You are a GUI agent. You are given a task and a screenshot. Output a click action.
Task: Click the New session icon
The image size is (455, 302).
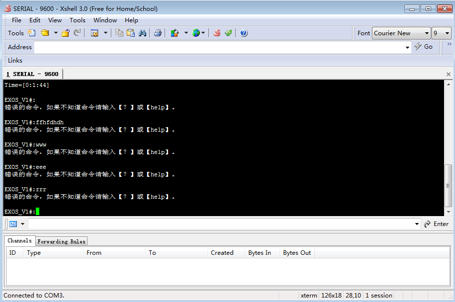click(31, 33)
